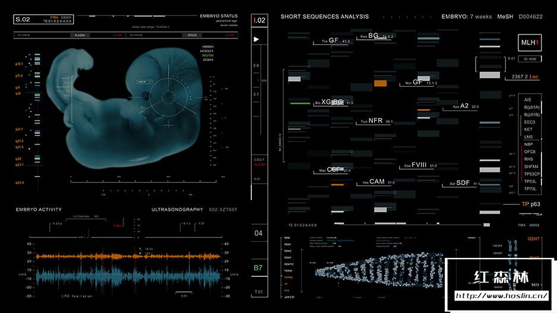
Task: Select HMMH in embryo gene list
Action: 208,47
